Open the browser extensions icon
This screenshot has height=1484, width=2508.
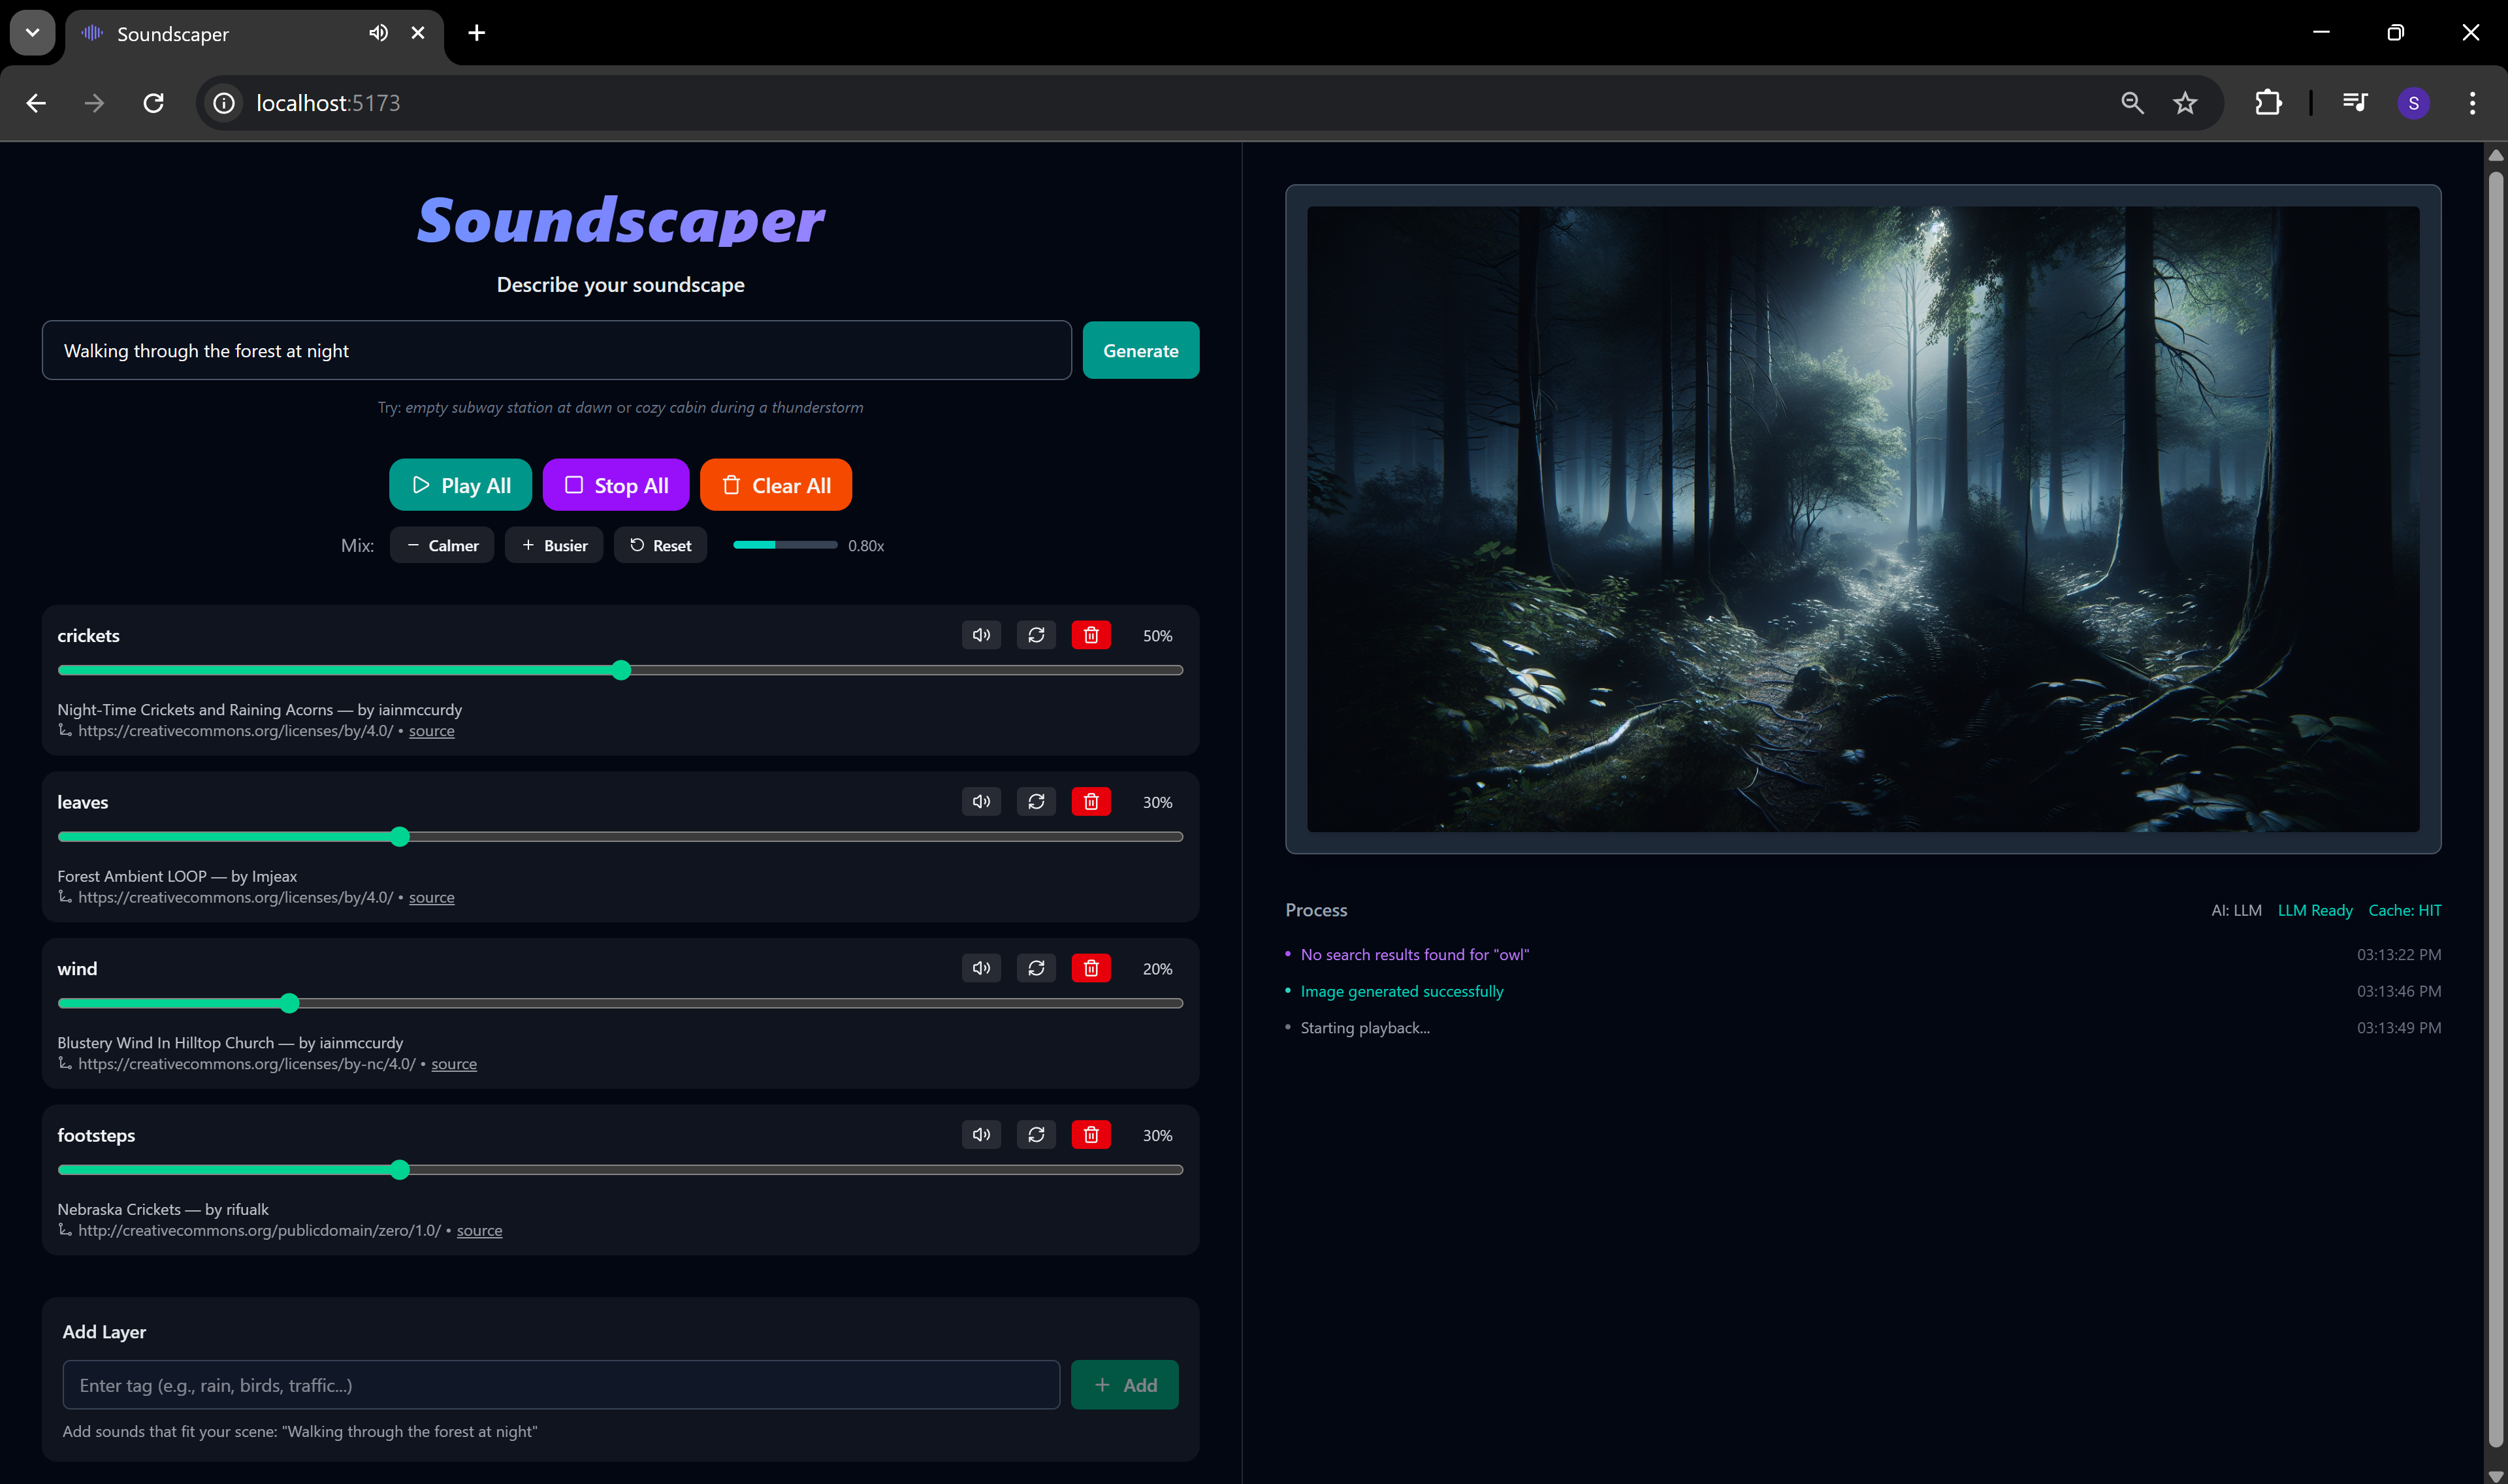click(2268, 103)
